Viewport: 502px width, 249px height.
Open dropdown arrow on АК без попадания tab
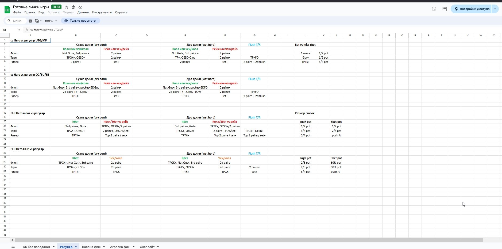pos(54,247)
